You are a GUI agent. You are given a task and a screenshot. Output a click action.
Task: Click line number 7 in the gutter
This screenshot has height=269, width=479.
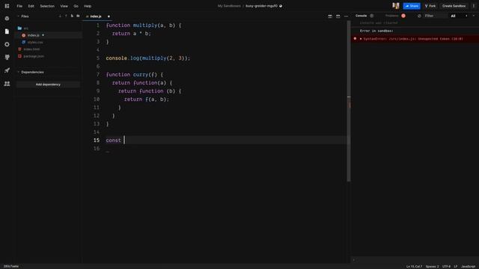pyautogui.click(x=98, y=75)
